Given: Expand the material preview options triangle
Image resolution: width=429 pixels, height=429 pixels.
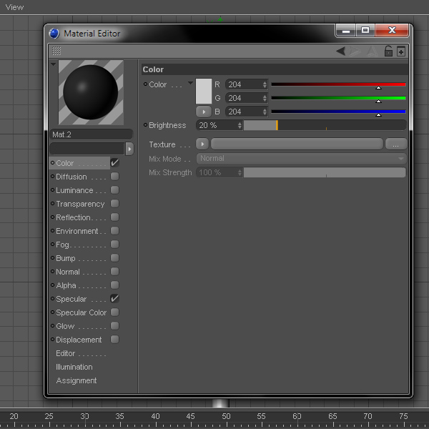Looking at the screenshot, I should tap(54, 64).
